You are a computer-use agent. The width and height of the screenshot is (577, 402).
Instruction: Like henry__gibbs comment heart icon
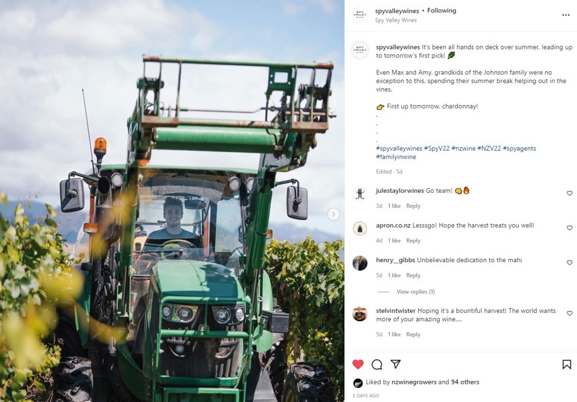click(570, 263)
